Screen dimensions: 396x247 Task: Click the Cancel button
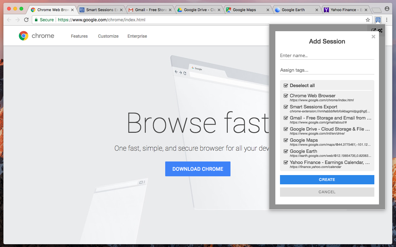[x=327, y=192]
